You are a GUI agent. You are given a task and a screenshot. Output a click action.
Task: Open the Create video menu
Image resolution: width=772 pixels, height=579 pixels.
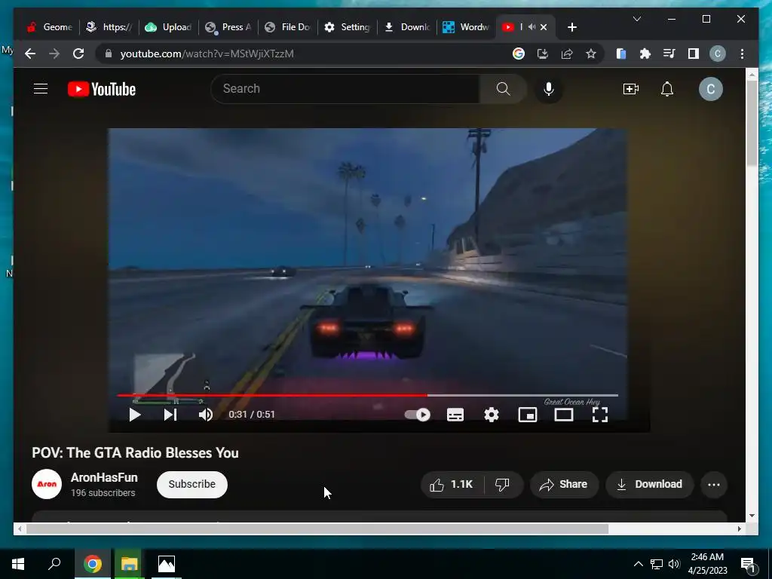pos(631,89)
